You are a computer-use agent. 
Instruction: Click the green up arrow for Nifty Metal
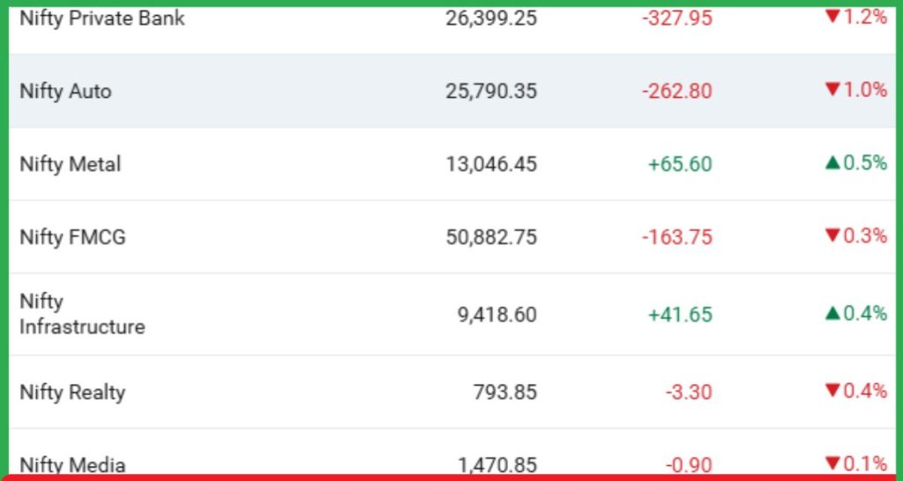[x=832, y=163]
